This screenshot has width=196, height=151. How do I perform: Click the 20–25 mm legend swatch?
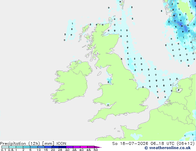pyautogui.click(x=55, y=147)
